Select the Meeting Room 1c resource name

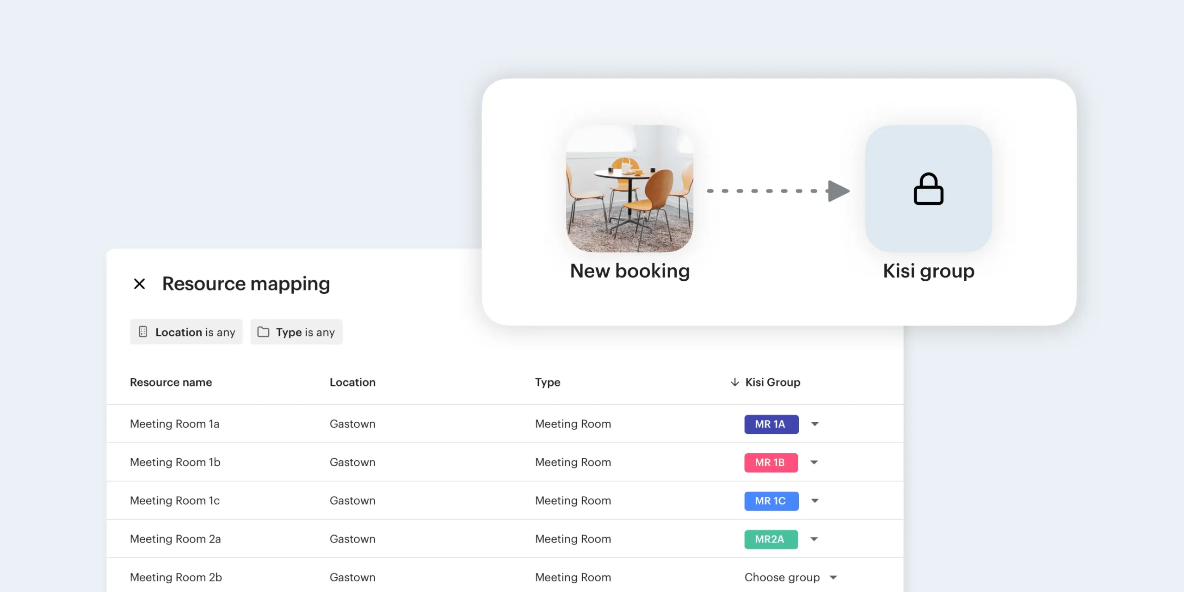pyautogui.click(x=175, y=500)
